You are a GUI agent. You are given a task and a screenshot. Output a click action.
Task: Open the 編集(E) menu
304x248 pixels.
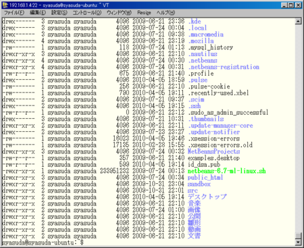click(38, 12)
